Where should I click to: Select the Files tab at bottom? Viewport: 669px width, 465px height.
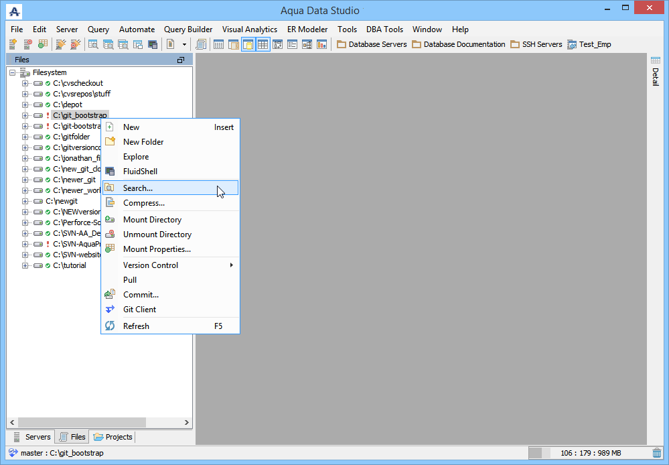72,437
